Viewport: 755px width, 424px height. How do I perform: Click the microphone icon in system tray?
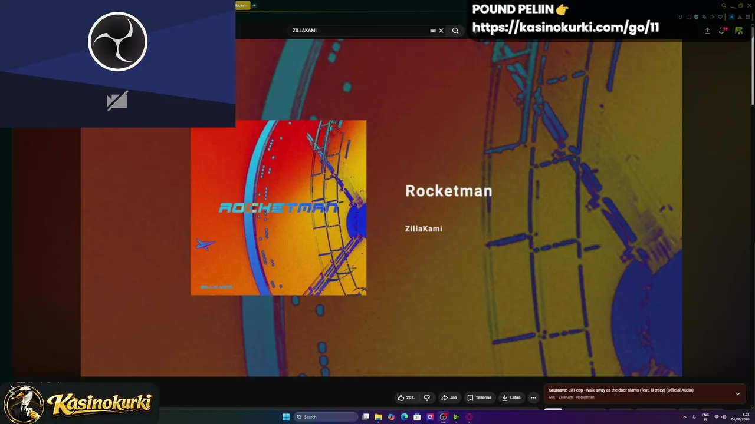coord(694,417)
